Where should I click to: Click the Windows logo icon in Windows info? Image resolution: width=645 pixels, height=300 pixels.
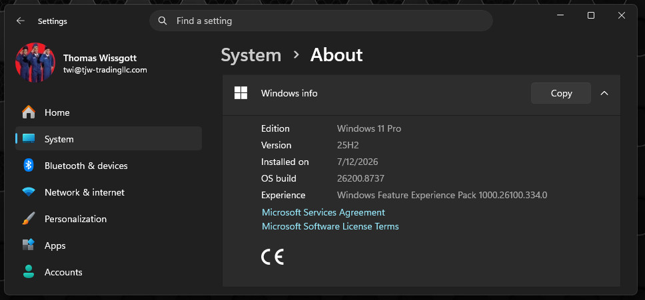241,93
